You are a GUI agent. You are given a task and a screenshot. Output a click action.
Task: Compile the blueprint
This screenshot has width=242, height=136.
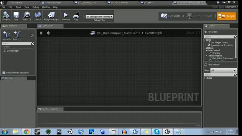click(6, 16)
